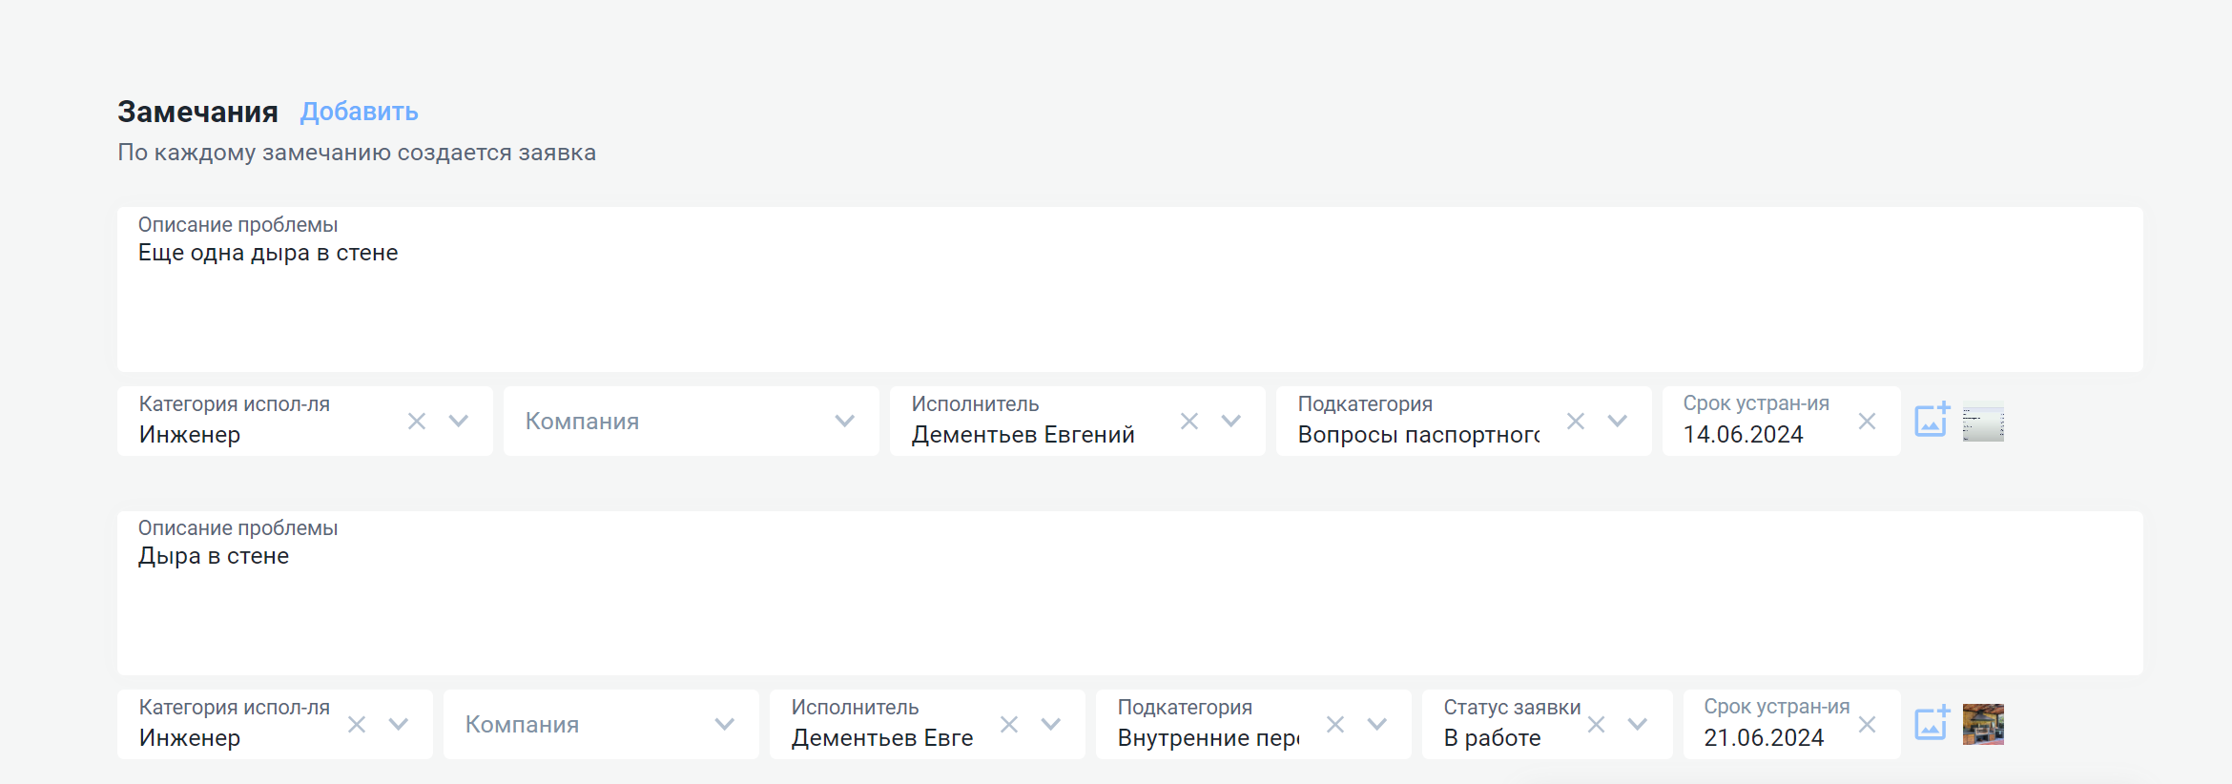
Task: Add image to the first remark
Action: [1932, 421]
